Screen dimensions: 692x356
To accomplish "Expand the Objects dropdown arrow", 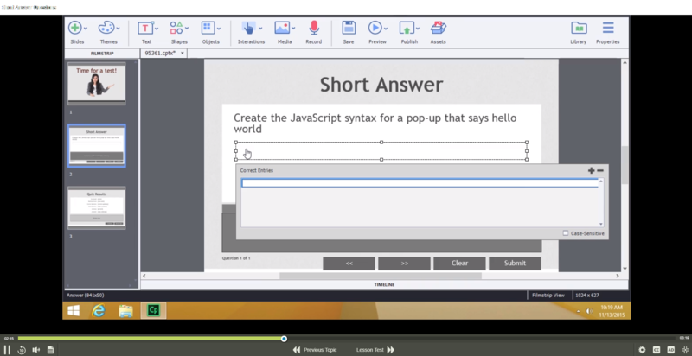I will click(219, 29).
